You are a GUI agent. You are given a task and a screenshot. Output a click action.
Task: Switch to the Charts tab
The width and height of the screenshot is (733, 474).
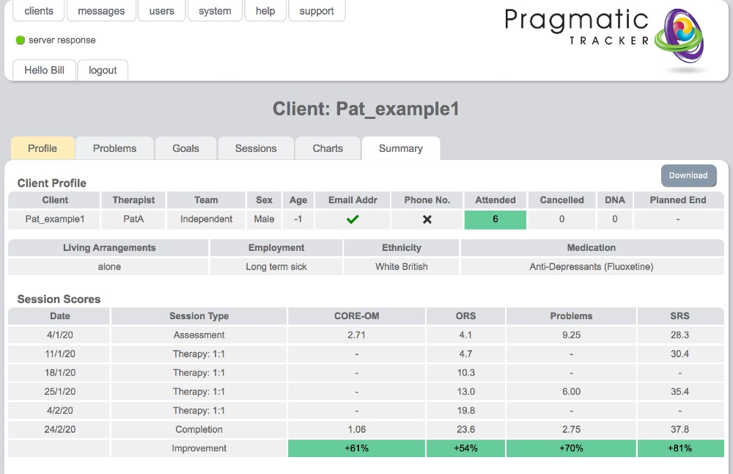(328, 148)
